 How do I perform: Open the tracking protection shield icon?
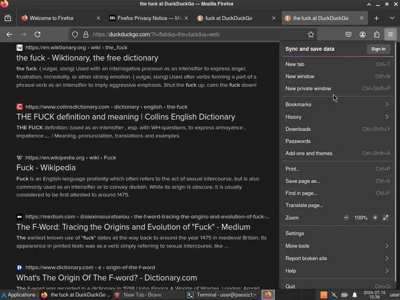click(75, 34)
